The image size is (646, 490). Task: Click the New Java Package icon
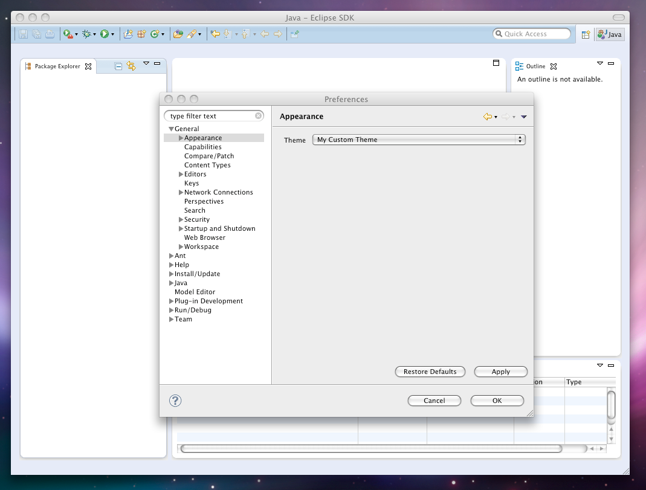click(x=141, y=34)
